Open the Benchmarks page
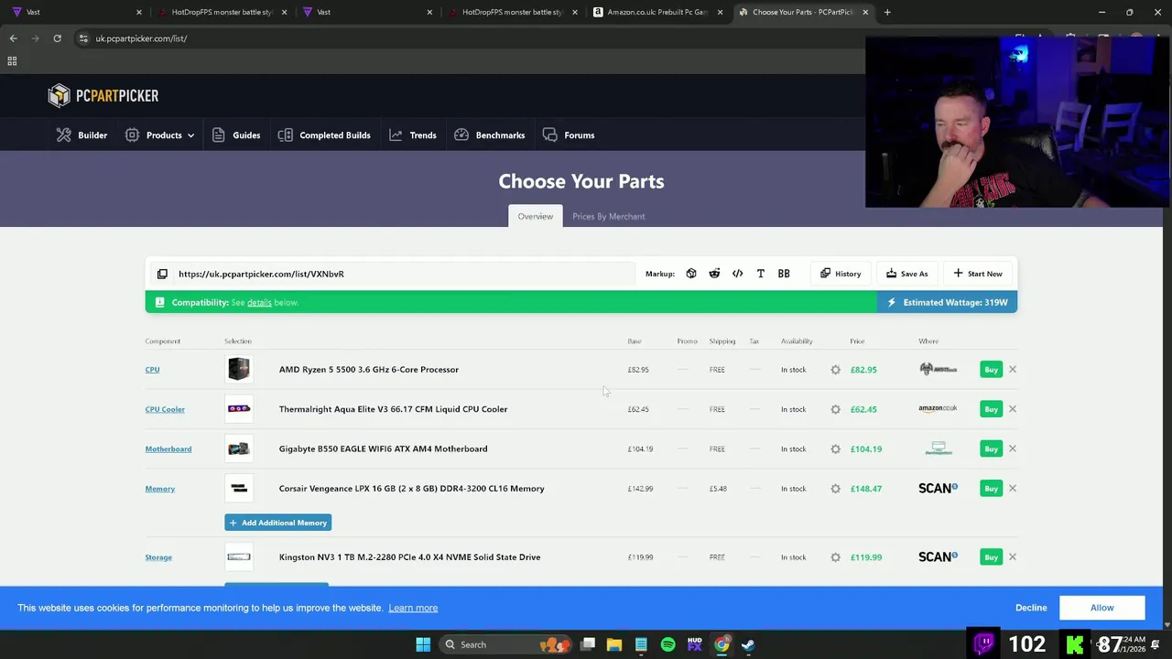Image resolution: width=1172 pixels, height=659 pixels. (490, 135)
